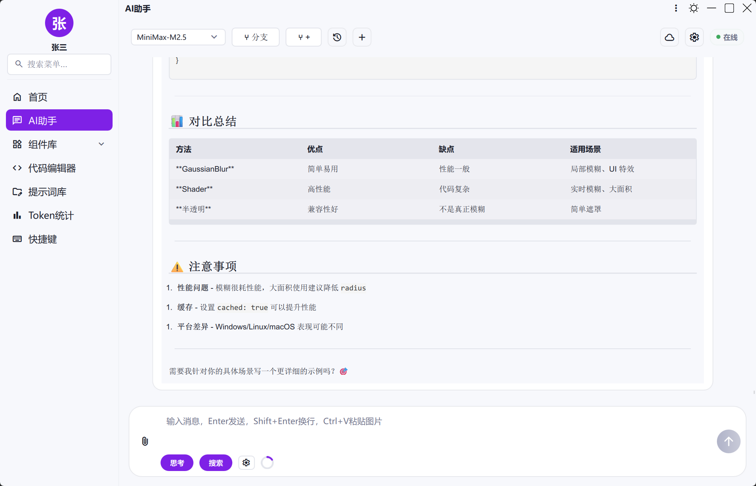The width and height of the screenshot is (756, 486).
Task: Click the 不是真正模糊 cell
Action: coord(462,209)
